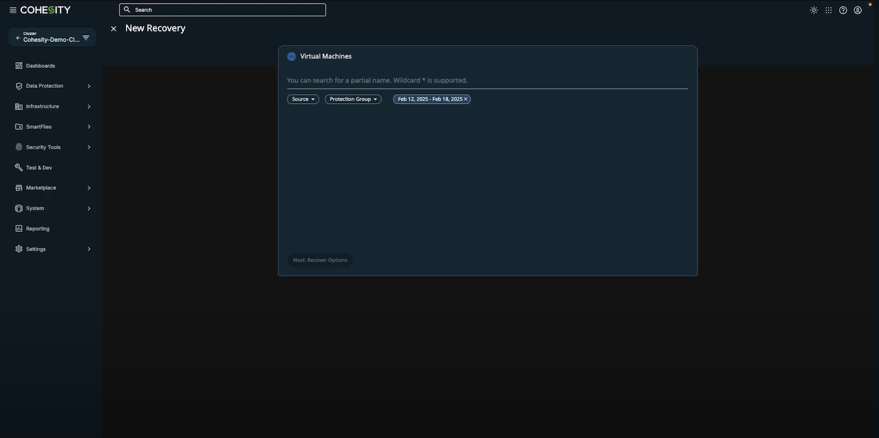Open the Dashboards page
This screenshot has width=879, height=438.
click(40, 66)
